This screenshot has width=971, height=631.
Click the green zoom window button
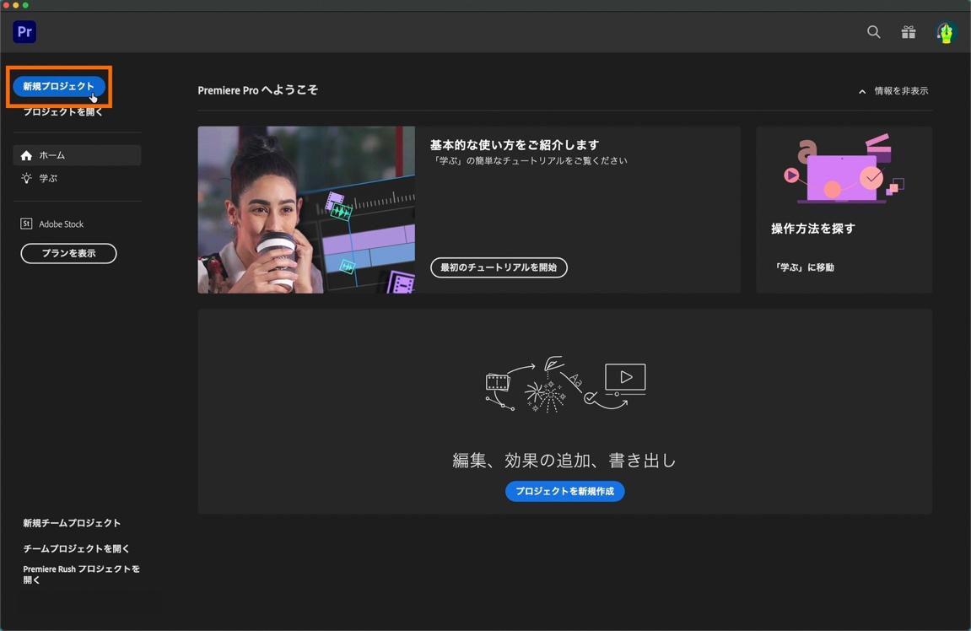(x=25, y=5)
